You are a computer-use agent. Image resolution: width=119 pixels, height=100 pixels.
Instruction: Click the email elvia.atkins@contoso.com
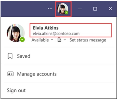[56, 34]
